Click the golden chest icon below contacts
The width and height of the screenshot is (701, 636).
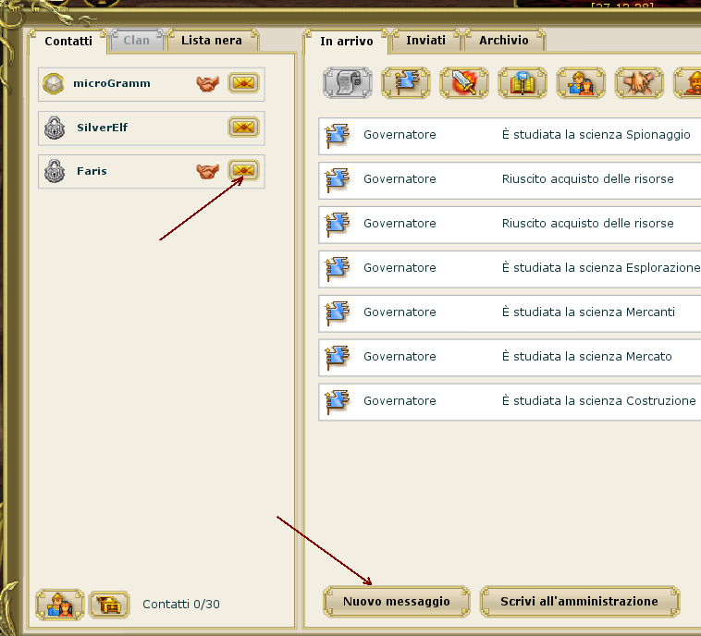109,605
